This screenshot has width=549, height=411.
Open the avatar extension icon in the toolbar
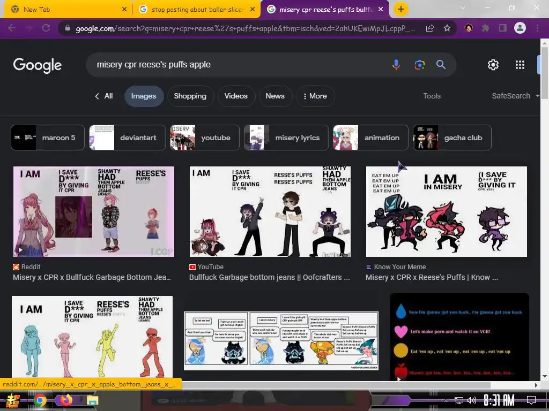[469, 28]
